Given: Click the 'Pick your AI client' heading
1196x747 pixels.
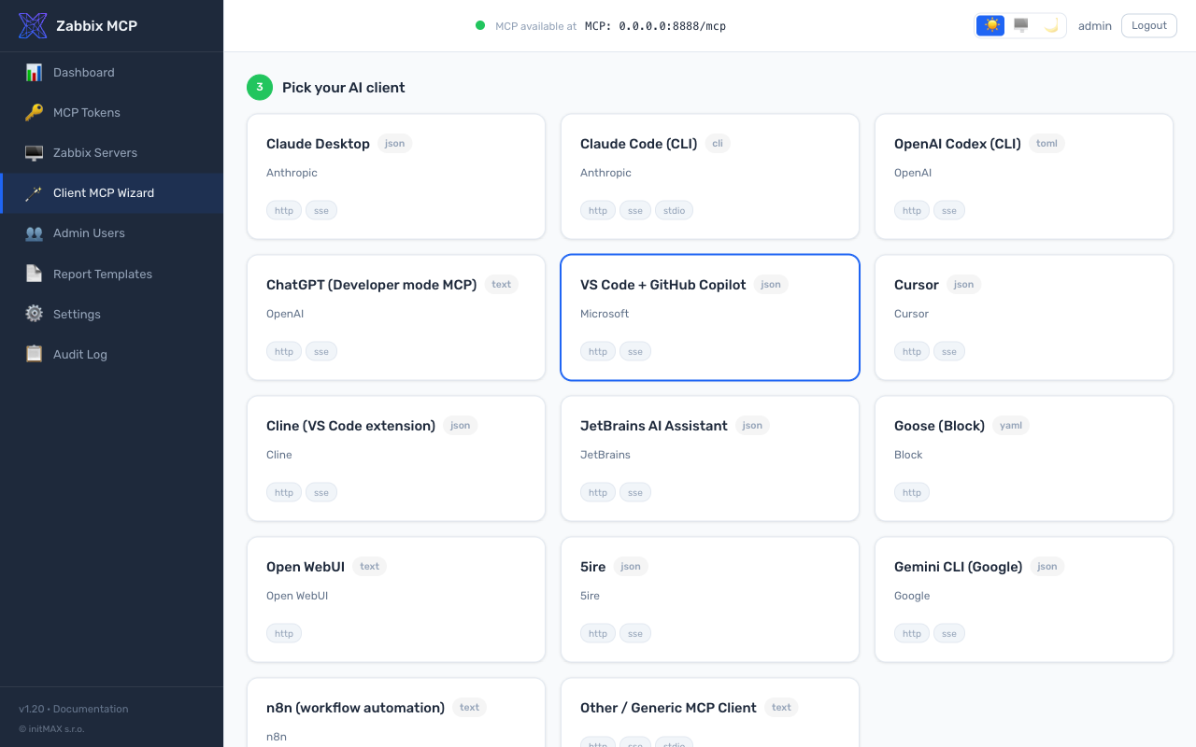Looking at the screenshot, I should click(x=344, y=88).
